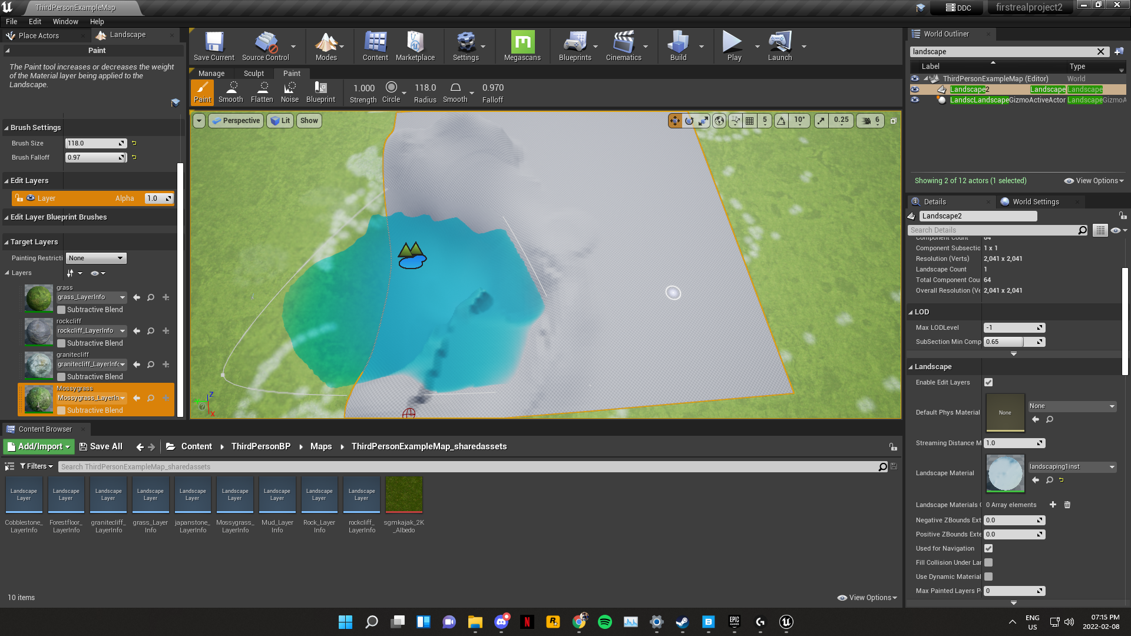The height and width of the screenshot is (636, 1131).
Task: Collapse the LOD section in Details
Action: [x=911, y=312]
